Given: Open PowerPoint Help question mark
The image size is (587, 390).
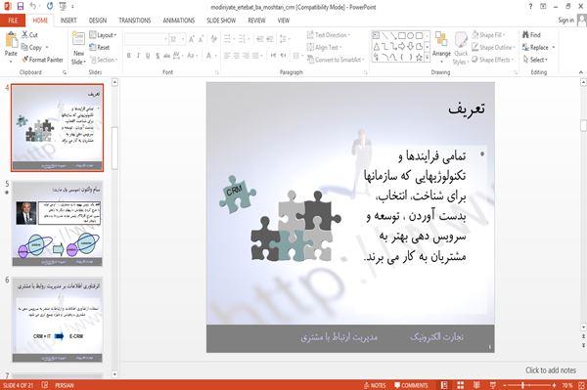Looking at the screenshot, I should pyautogui.click(x=530, y=7).
